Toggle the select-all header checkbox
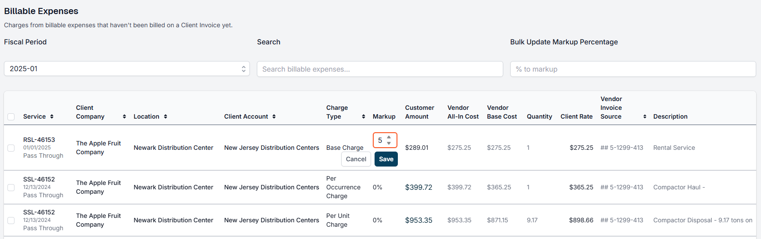This screenshot has height=239, width=761. (11, 117)
